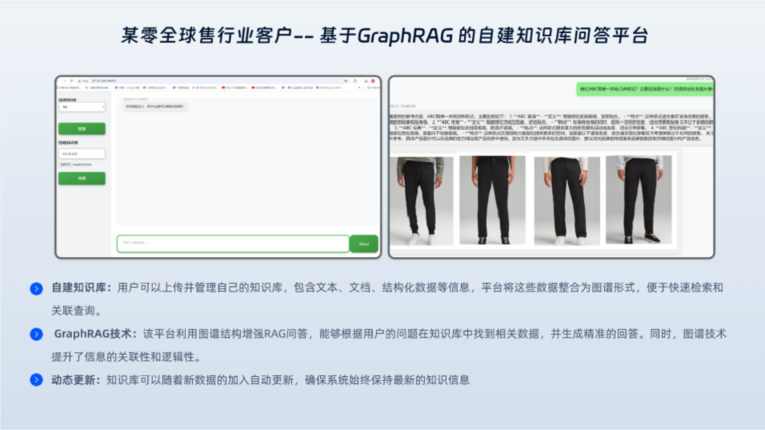Click the browser reload icon
Screen dimensions: 765x430
[x=72, y=81]
